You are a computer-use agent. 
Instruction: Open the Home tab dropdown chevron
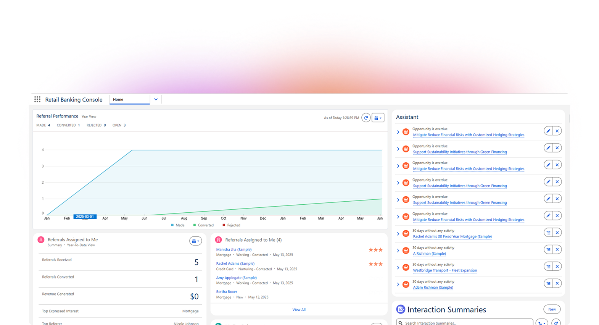(x=156, y=99)
